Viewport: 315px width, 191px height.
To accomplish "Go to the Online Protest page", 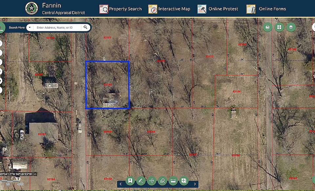I will tap(223, 9).
